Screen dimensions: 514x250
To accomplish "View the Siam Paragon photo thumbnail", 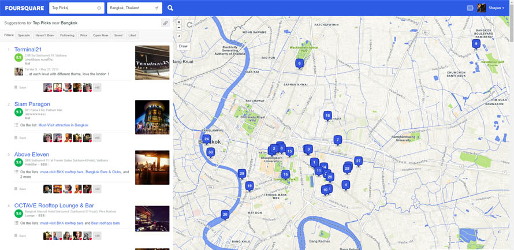I will tap(152, 117).
